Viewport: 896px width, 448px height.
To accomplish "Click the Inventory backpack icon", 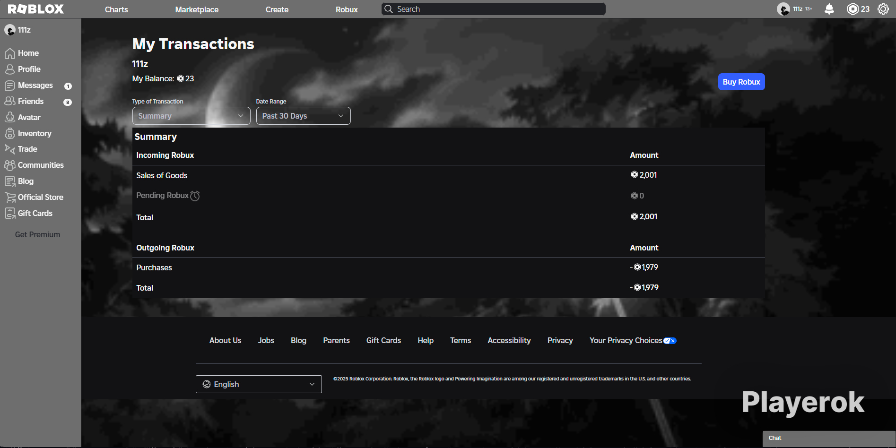I will tap(10, 133).
